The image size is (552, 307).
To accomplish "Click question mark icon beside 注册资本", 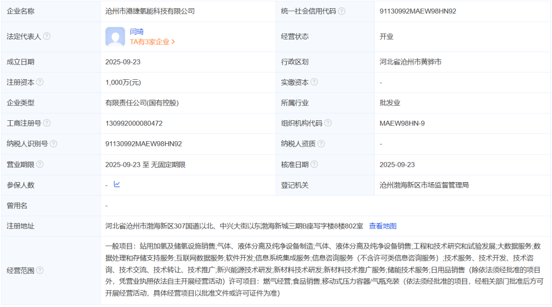I will tap(40, 82).
